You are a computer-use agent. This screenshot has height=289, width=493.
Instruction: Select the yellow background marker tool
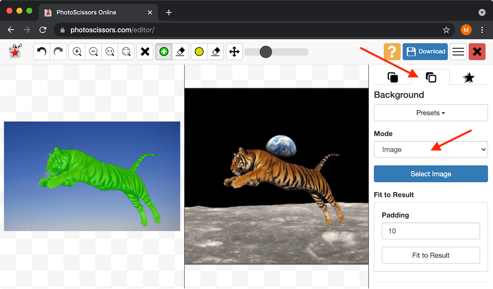[x=199, y=51]
